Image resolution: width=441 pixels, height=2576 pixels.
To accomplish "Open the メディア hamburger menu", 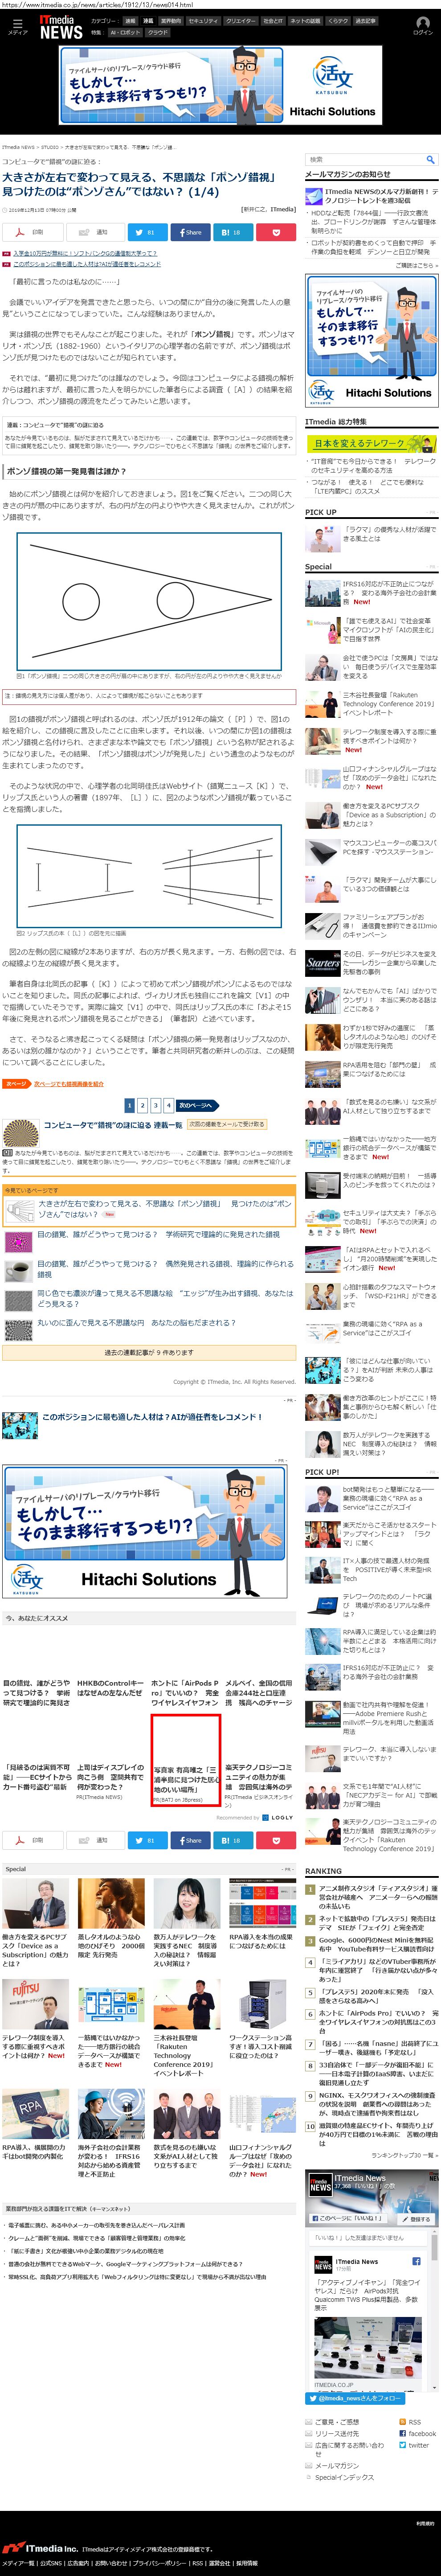I will pos(17,25).
